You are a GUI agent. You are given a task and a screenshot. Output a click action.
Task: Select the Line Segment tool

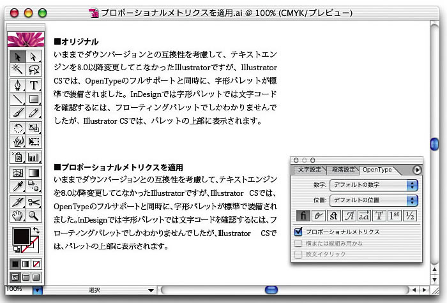click(18, 99)
